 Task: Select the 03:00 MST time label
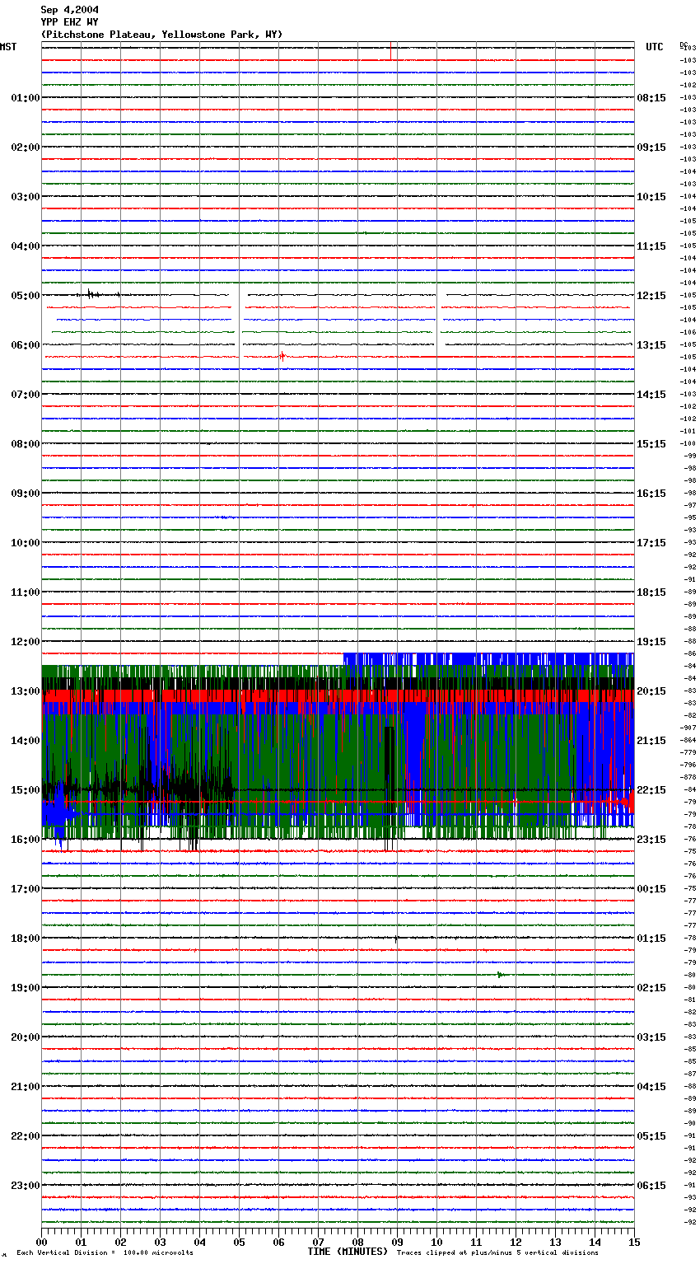coord(26,197)
